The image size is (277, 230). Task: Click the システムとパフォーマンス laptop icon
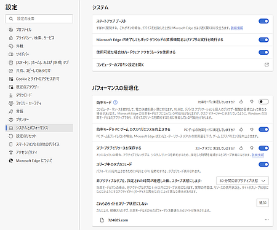coord(11,128)
